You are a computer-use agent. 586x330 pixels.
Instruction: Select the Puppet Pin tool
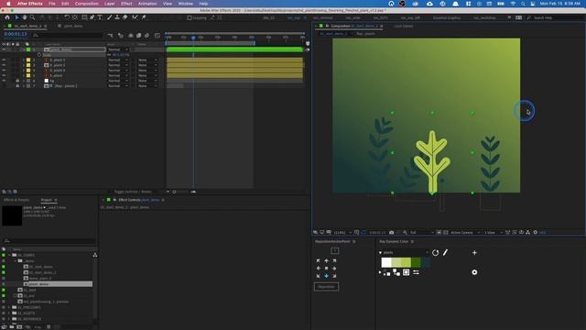coord(144,17)
